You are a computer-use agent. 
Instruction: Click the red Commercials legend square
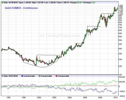(x=56, y=76)
